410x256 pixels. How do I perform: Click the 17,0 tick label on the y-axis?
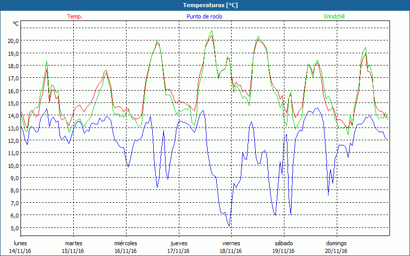[x=13, y=78]
